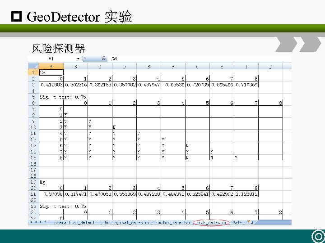Click the 'Sig. t test: 0.05' cell in row 23
The width and height of the screenshot is (325, 243).
[63, 206]
